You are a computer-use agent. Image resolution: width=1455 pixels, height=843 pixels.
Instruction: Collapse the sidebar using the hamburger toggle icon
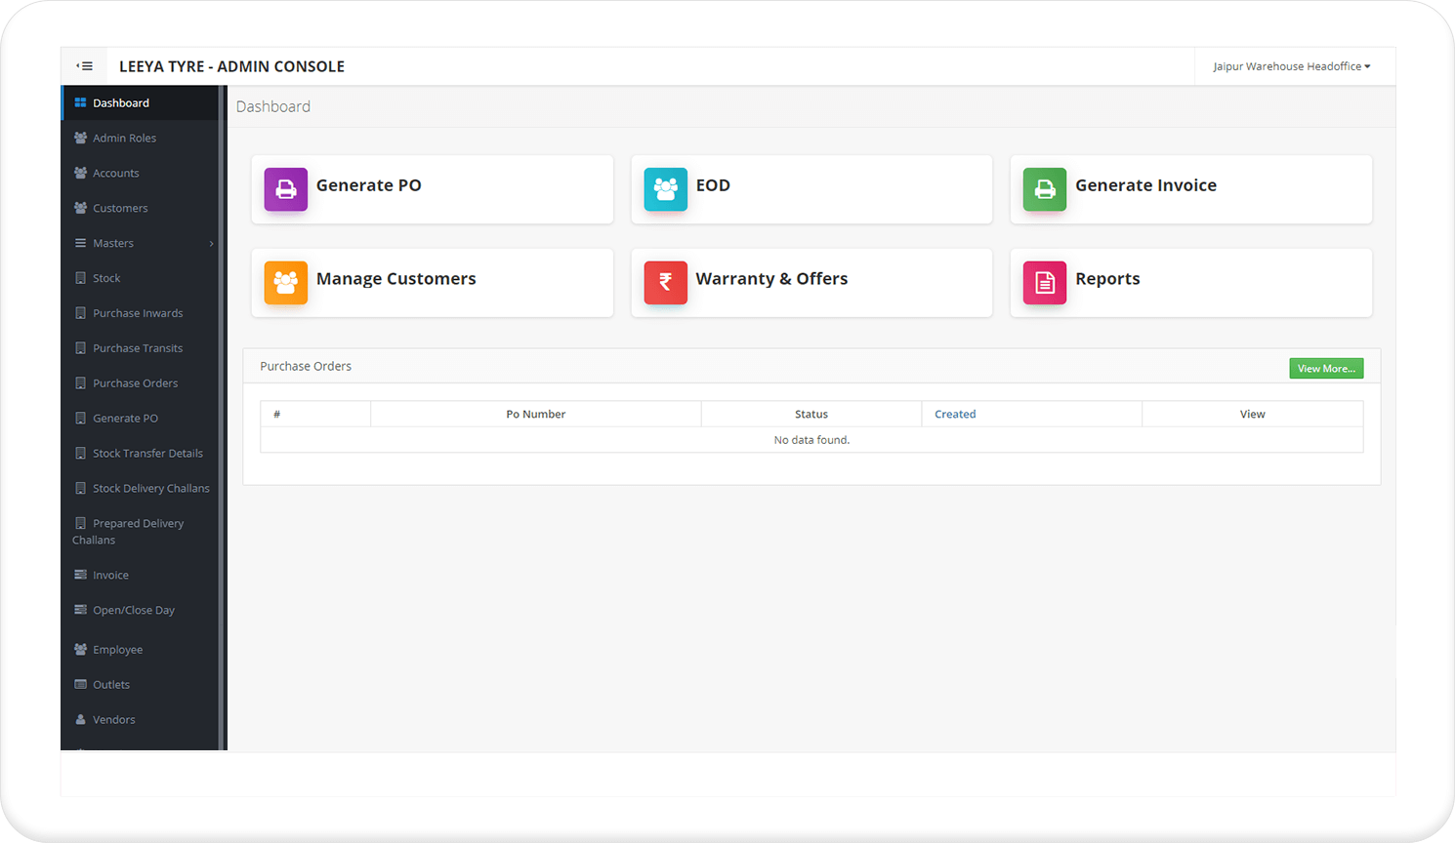(85, 66)
